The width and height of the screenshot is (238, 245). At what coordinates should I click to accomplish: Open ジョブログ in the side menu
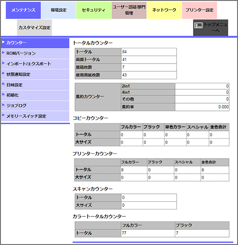click(x=35, y=105)
